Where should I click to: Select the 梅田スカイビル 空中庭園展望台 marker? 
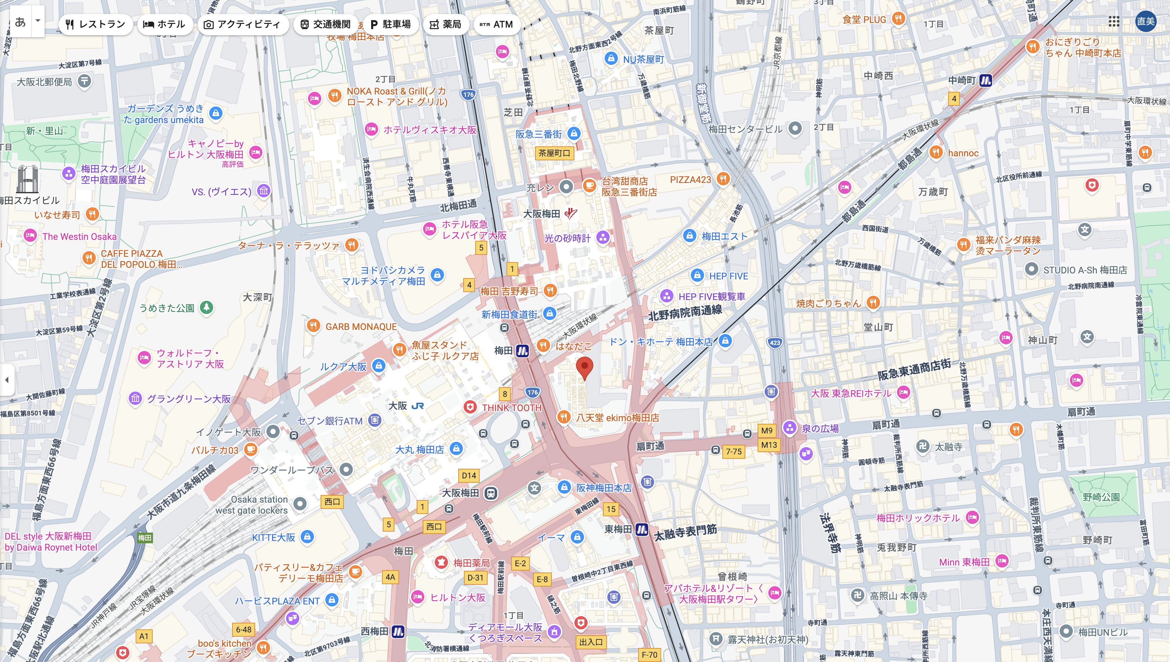(x=69, y=174)
